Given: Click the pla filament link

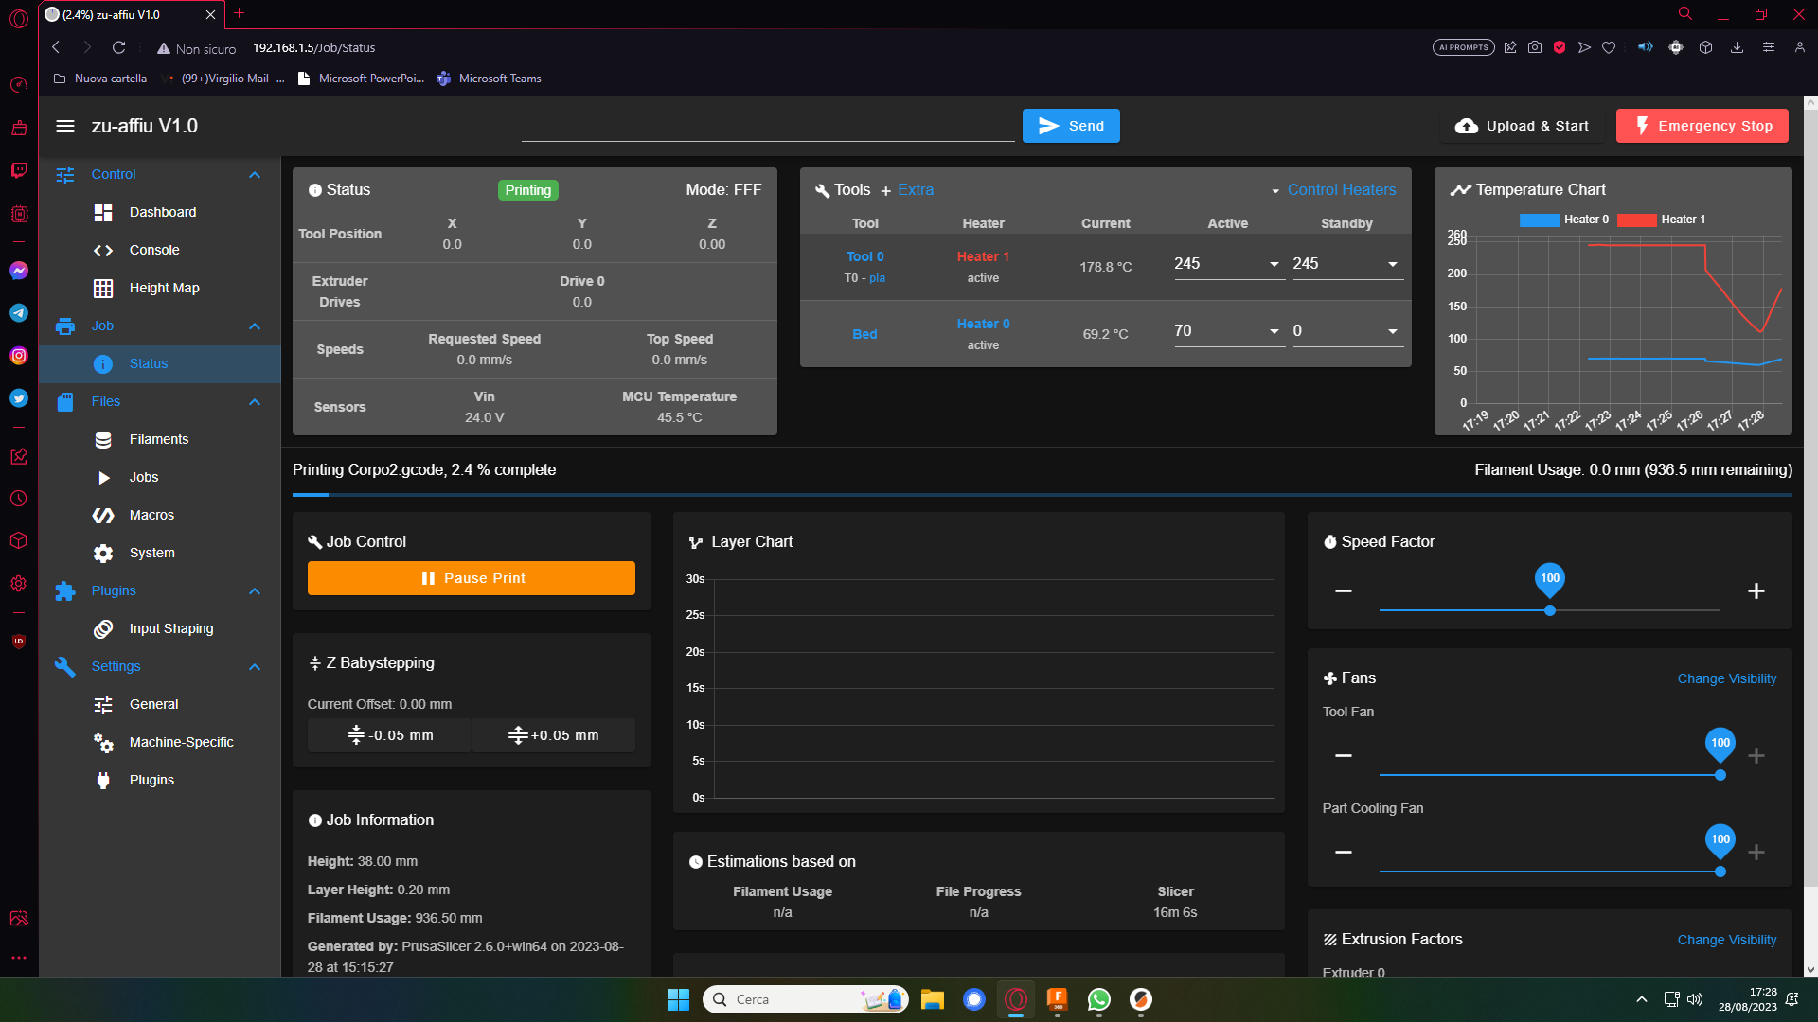Looking at the screenshot, I should tap(877, 278).
